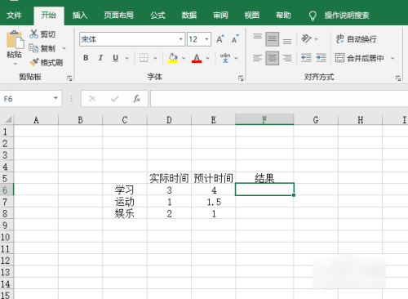Enable 自动换行 wrap text
The image size is (408, 299).
(356, 39)
